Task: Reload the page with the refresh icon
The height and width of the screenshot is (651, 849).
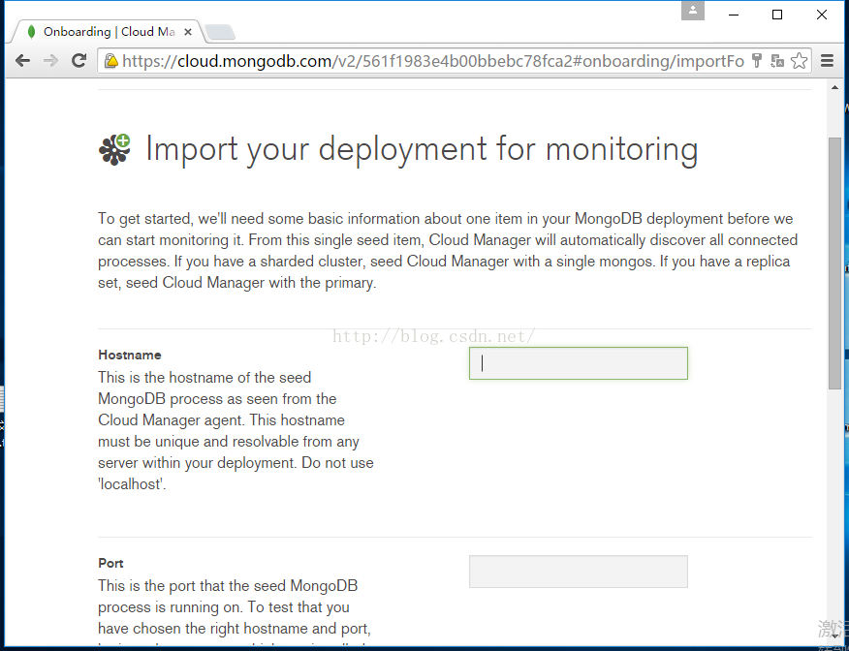Action: click(79, 61)
